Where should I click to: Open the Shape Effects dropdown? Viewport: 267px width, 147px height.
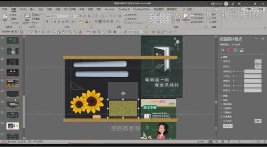(198, 22)
